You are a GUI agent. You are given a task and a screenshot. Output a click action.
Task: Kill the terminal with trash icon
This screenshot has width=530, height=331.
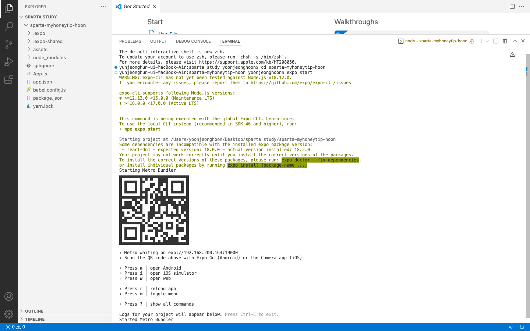pos(505,41)
